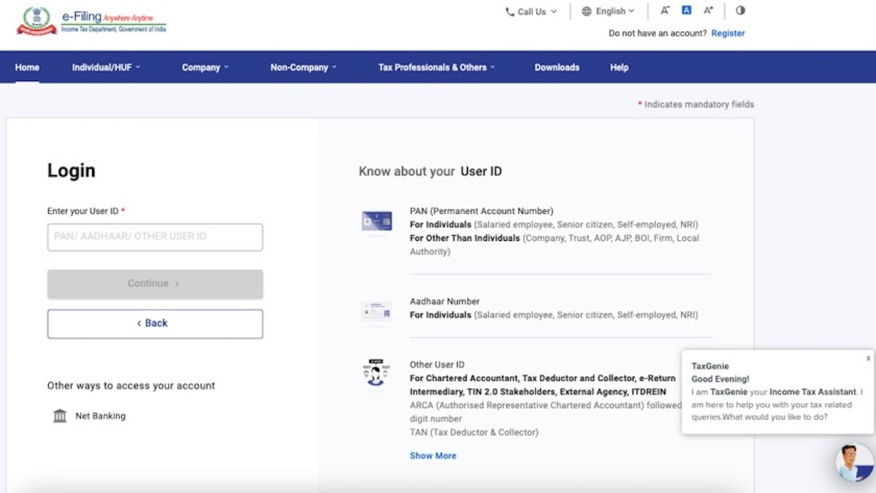Click the e-Filing Income Tax logo
Screen dimensions: 876x493
(x=91, y=20)
